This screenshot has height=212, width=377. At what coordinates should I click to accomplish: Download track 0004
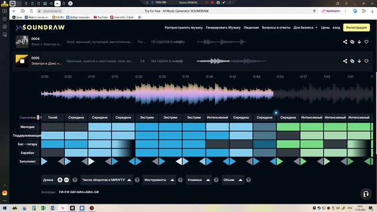point(359,42)
